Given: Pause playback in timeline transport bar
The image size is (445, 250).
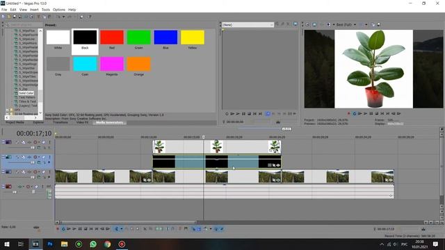Looking at the screenshot, I should 80,228.
